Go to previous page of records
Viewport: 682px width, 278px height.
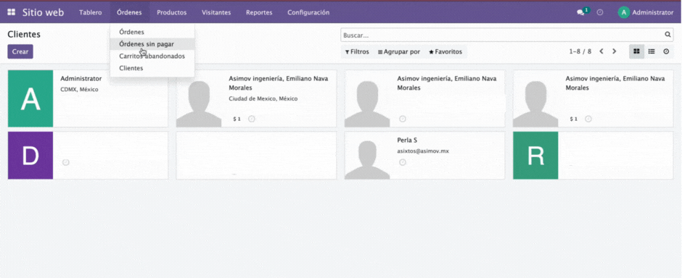click(601, 51)
